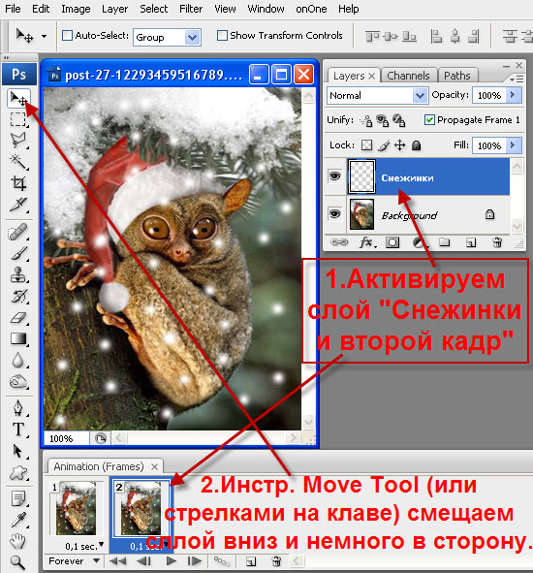This screenshot has width=533, height=573.
Task: Expand the Fill slider arrow
Action: [513, 145]
